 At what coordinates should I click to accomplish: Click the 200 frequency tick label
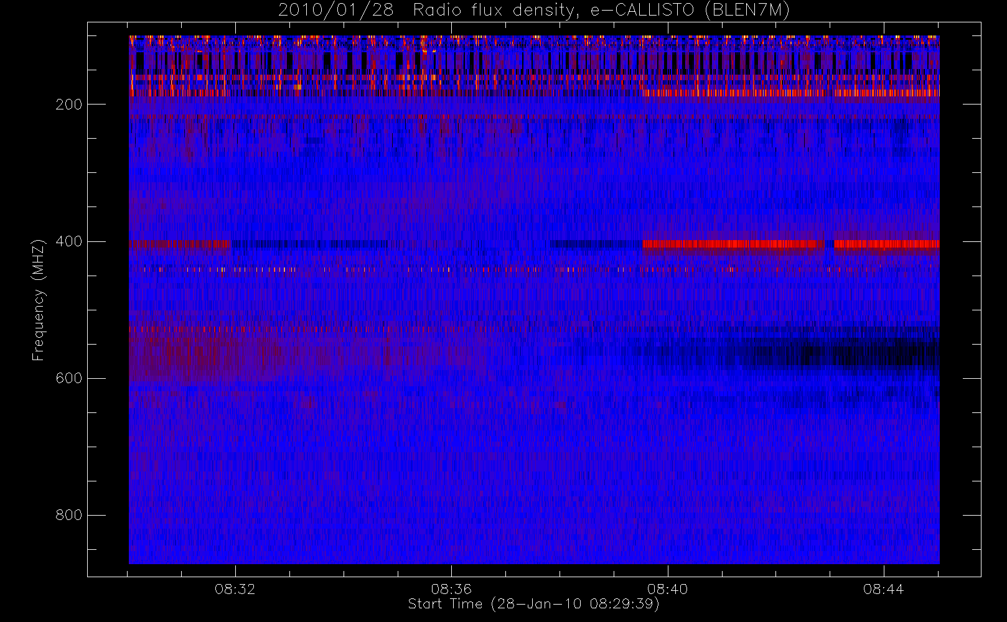68,104
